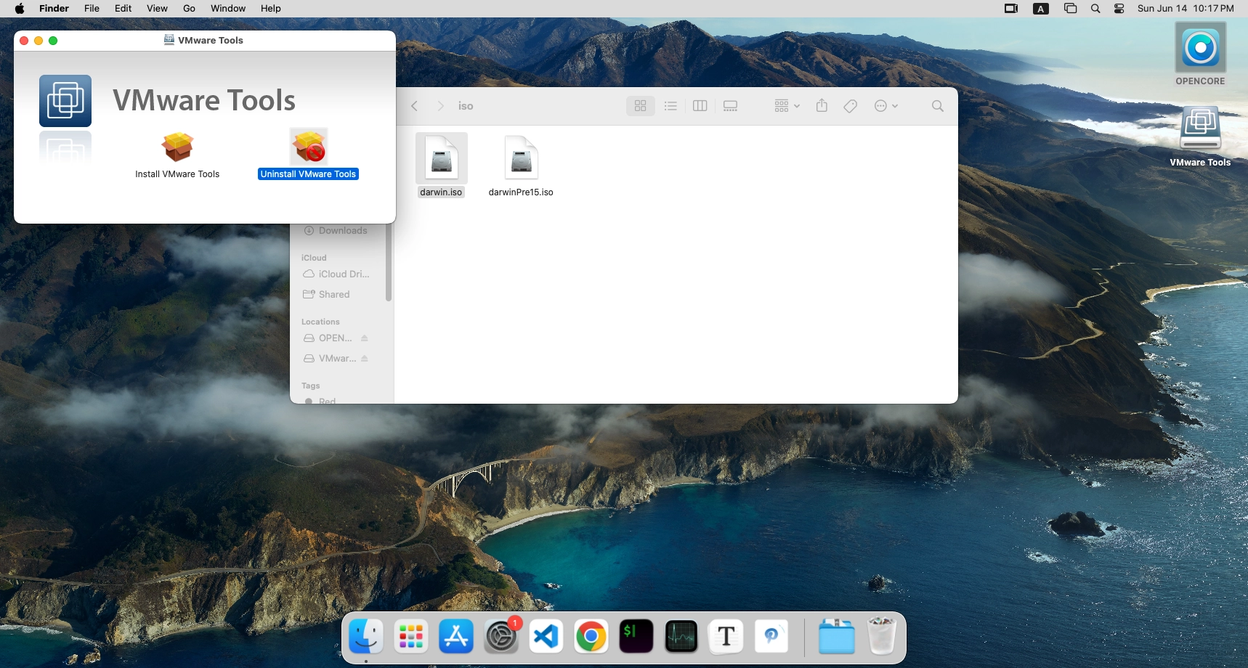This screenshot has height=668, width=1248.
Task: Open the View menu
Action: [157, 9]
